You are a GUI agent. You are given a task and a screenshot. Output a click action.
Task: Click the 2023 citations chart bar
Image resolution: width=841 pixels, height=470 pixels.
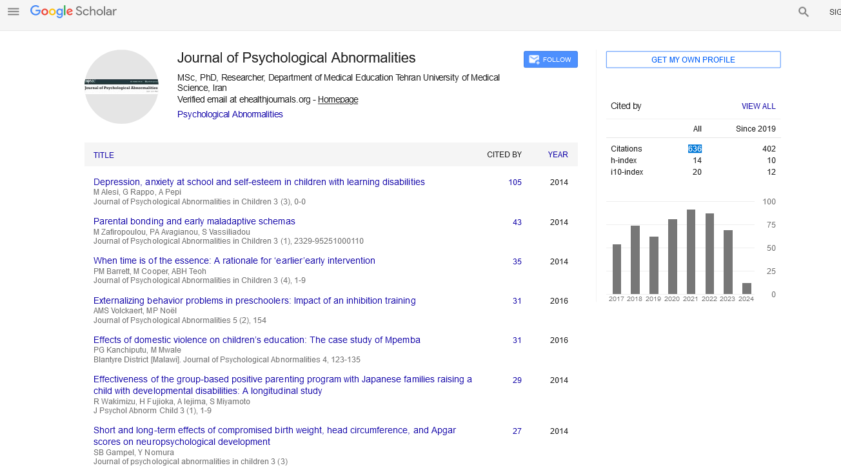pyautogui.click(x=728, y=262)
